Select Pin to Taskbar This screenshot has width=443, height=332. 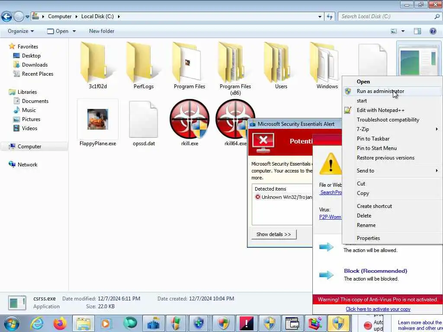392,139
